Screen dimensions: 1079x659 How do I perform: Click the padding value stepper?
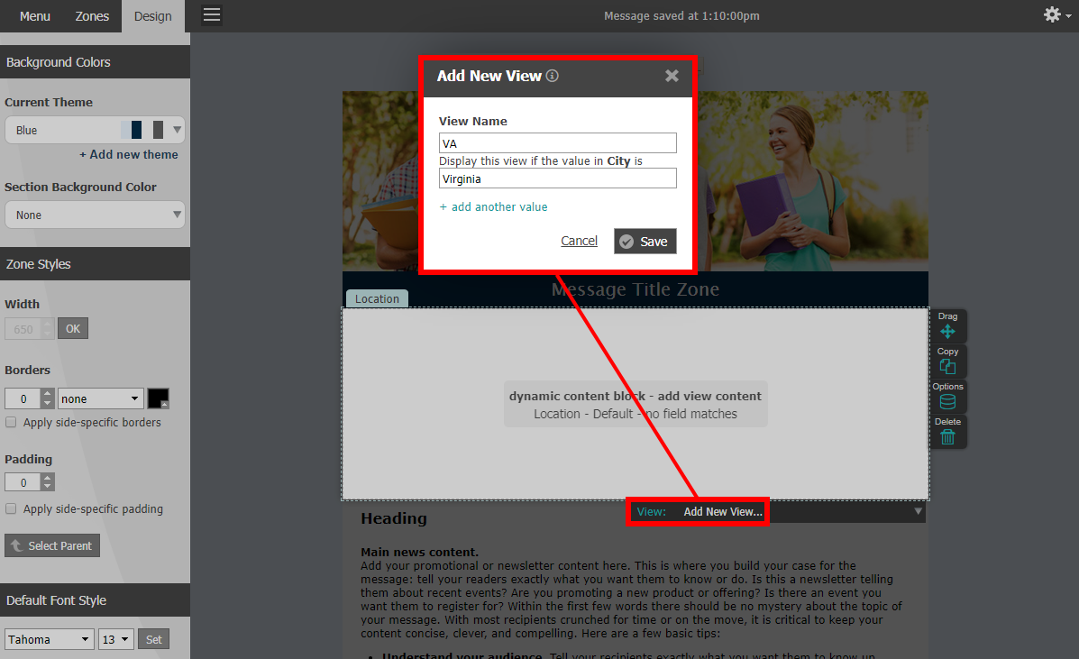[47, 482]
